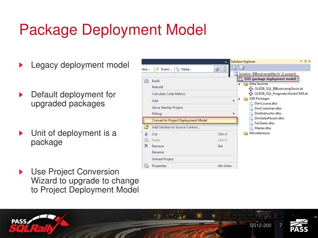Select the Solution 'BIBootcampMarch' node
Viewport: 318px width, 238px height.
click(267, 74)
